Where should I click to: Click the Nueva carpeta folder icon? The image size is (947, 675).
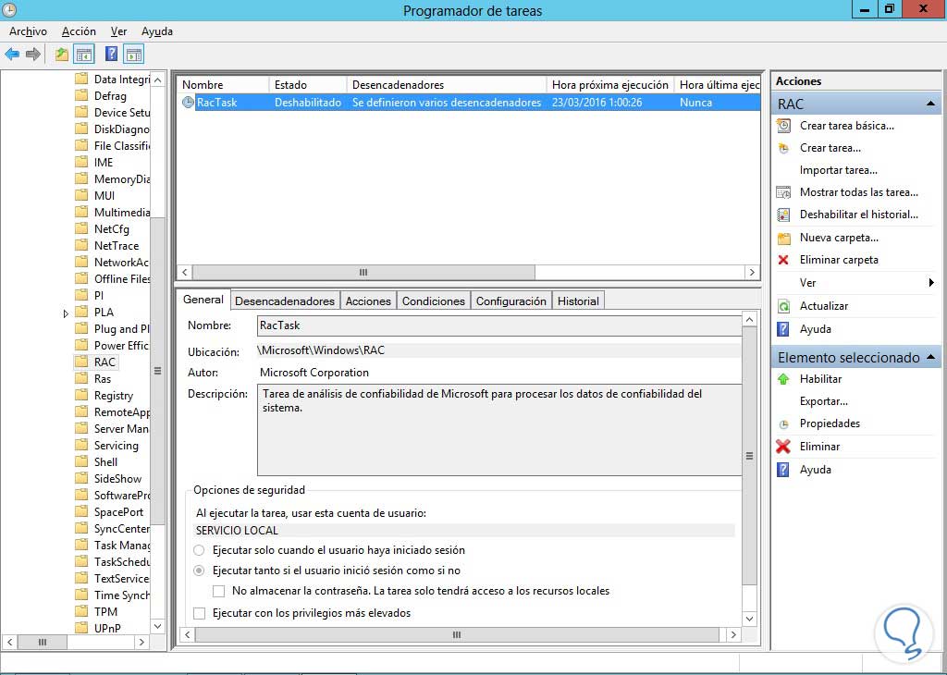[x=783, y=238]
